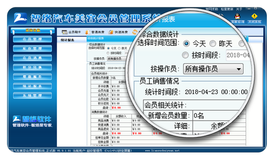Select the unmagnified 按时间段 radio button
The height and width of the screenshot is (161, 275).
(108, 53)
